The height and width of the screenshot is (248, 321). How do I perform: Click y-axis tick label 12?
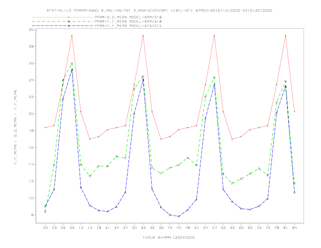coord(31,181)
